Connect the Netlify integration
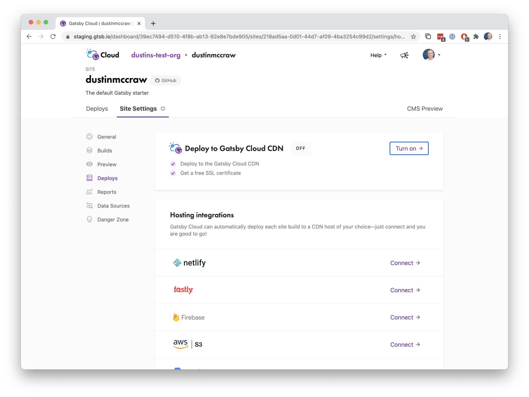This screenshot has width=529, height=397. coord(405,263)
